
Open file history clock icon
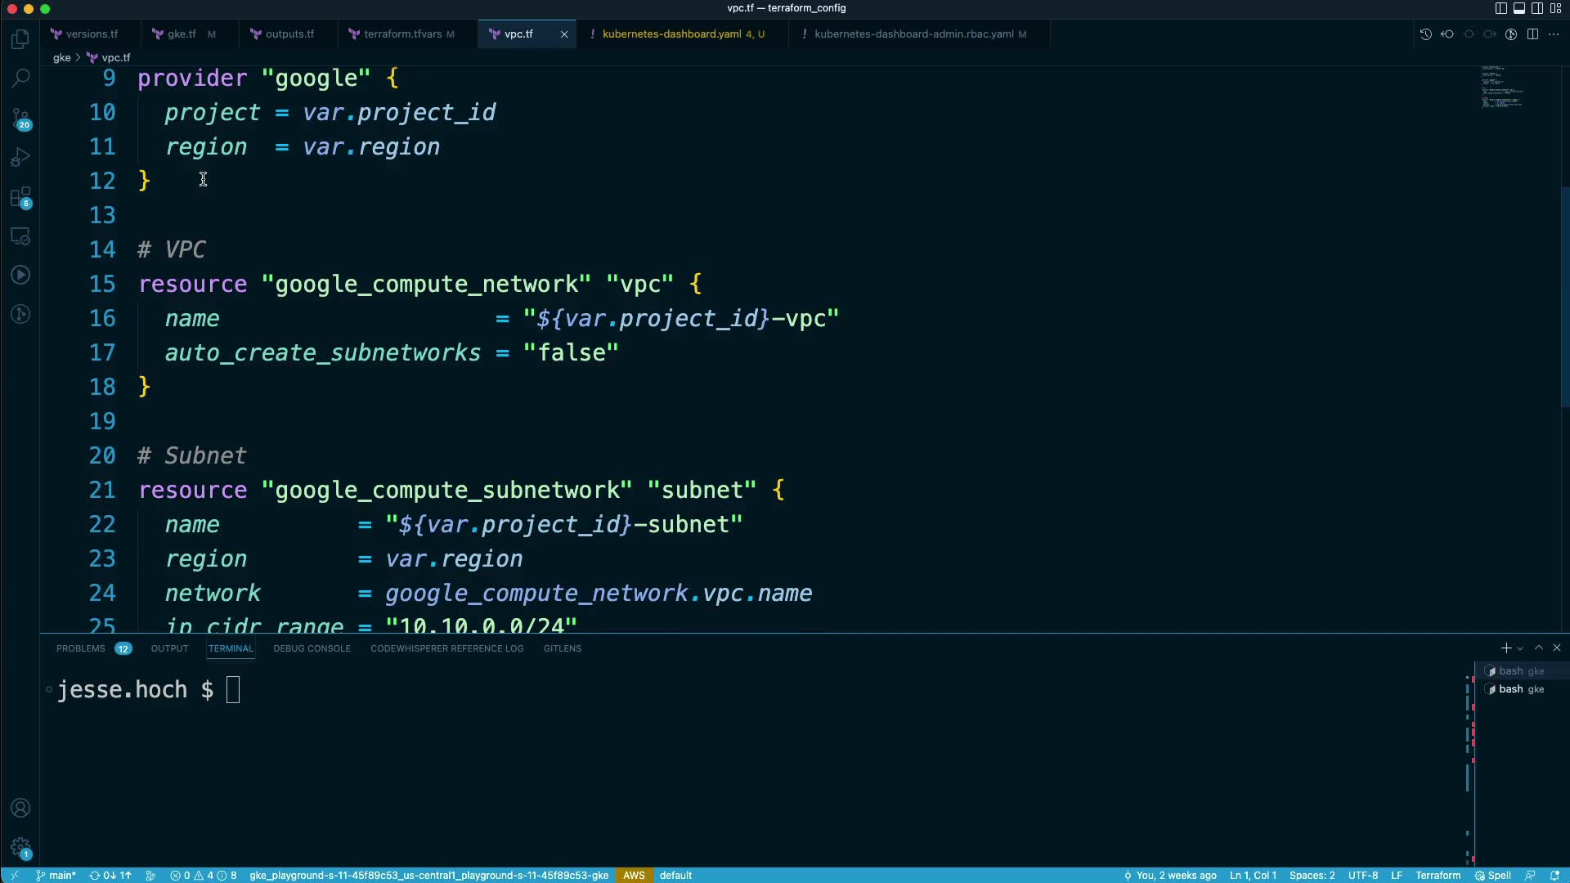pos(1425,34)
